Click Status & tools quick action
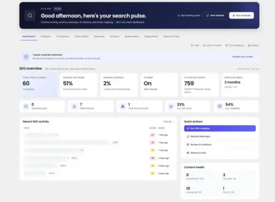The height and width of the screenshot is (202, 275). click(x=220, y=153)
